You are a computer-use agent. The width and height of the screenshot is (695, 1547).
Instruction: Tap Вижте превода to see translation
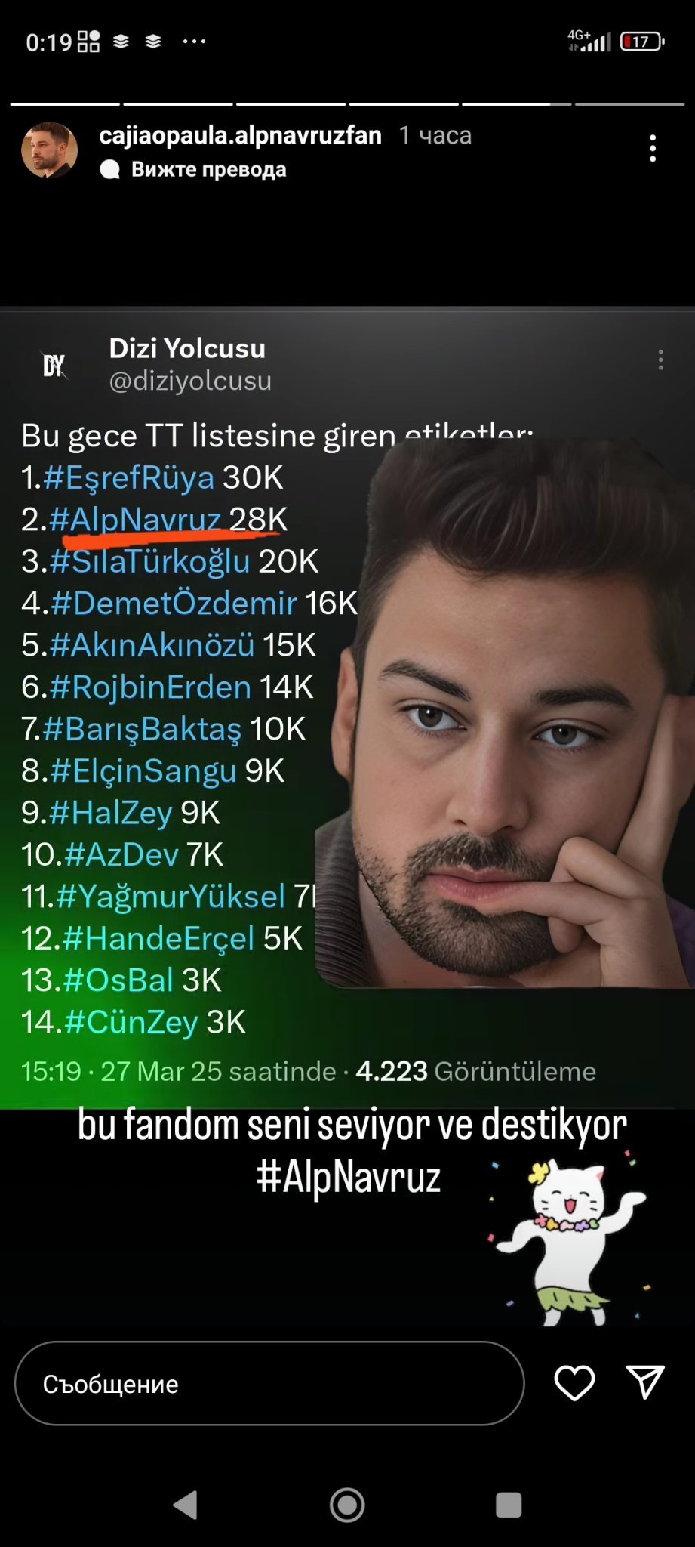tap(208, 169)
